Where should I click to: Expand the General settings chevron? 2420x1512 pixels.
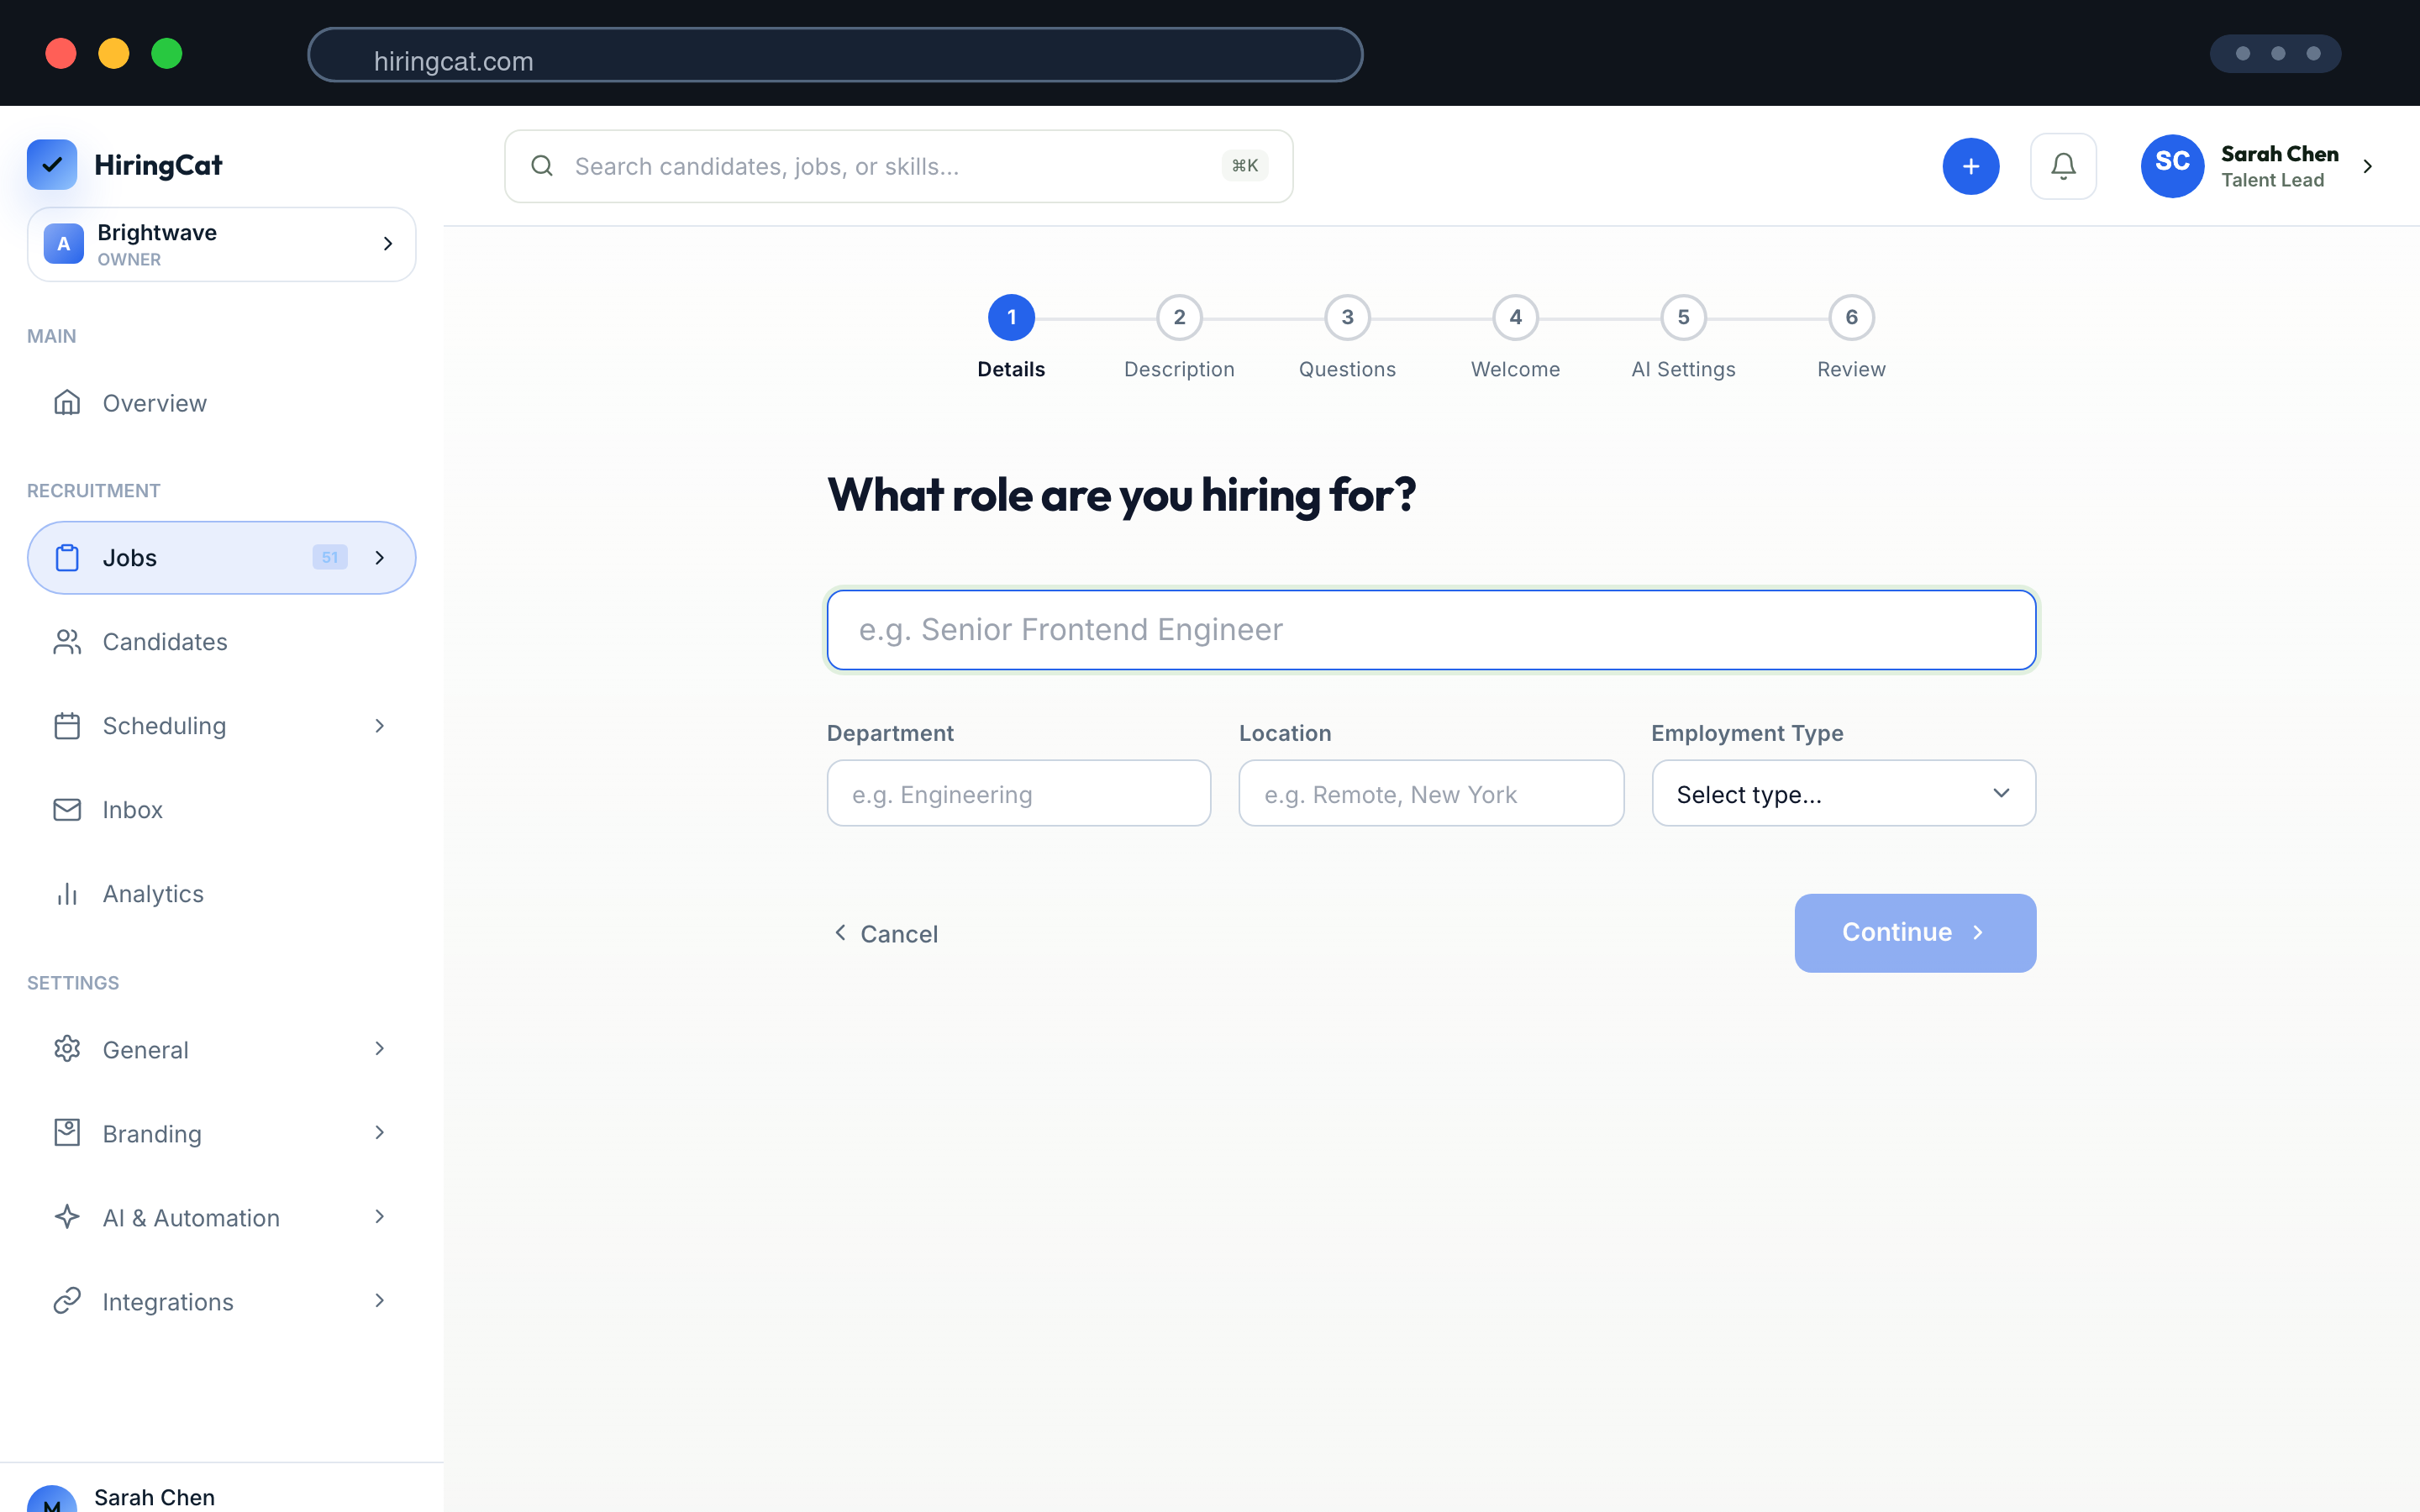(380, 1049)
